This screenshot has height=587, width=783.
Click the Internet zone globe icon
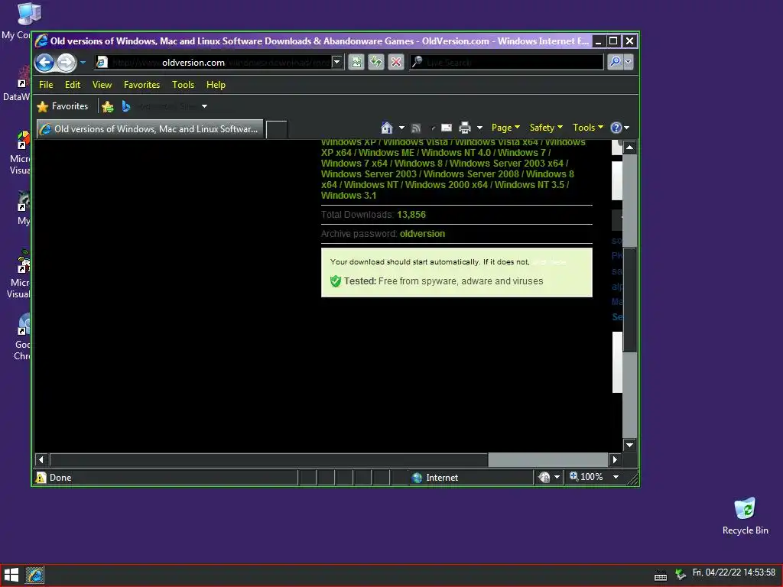click(x=417, y=478)
